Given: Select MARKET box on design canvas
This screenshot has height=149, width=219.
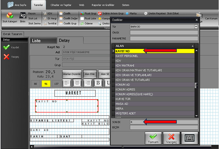Looking at the screenshot, I should pos(75,93).
